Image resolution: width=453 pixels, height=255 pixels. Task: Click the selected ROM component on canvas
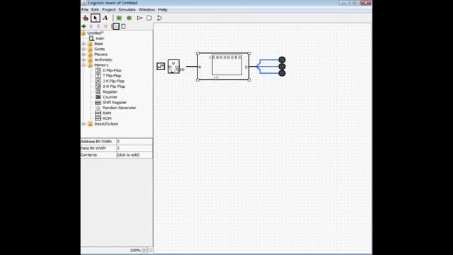[x=224, y=67]
